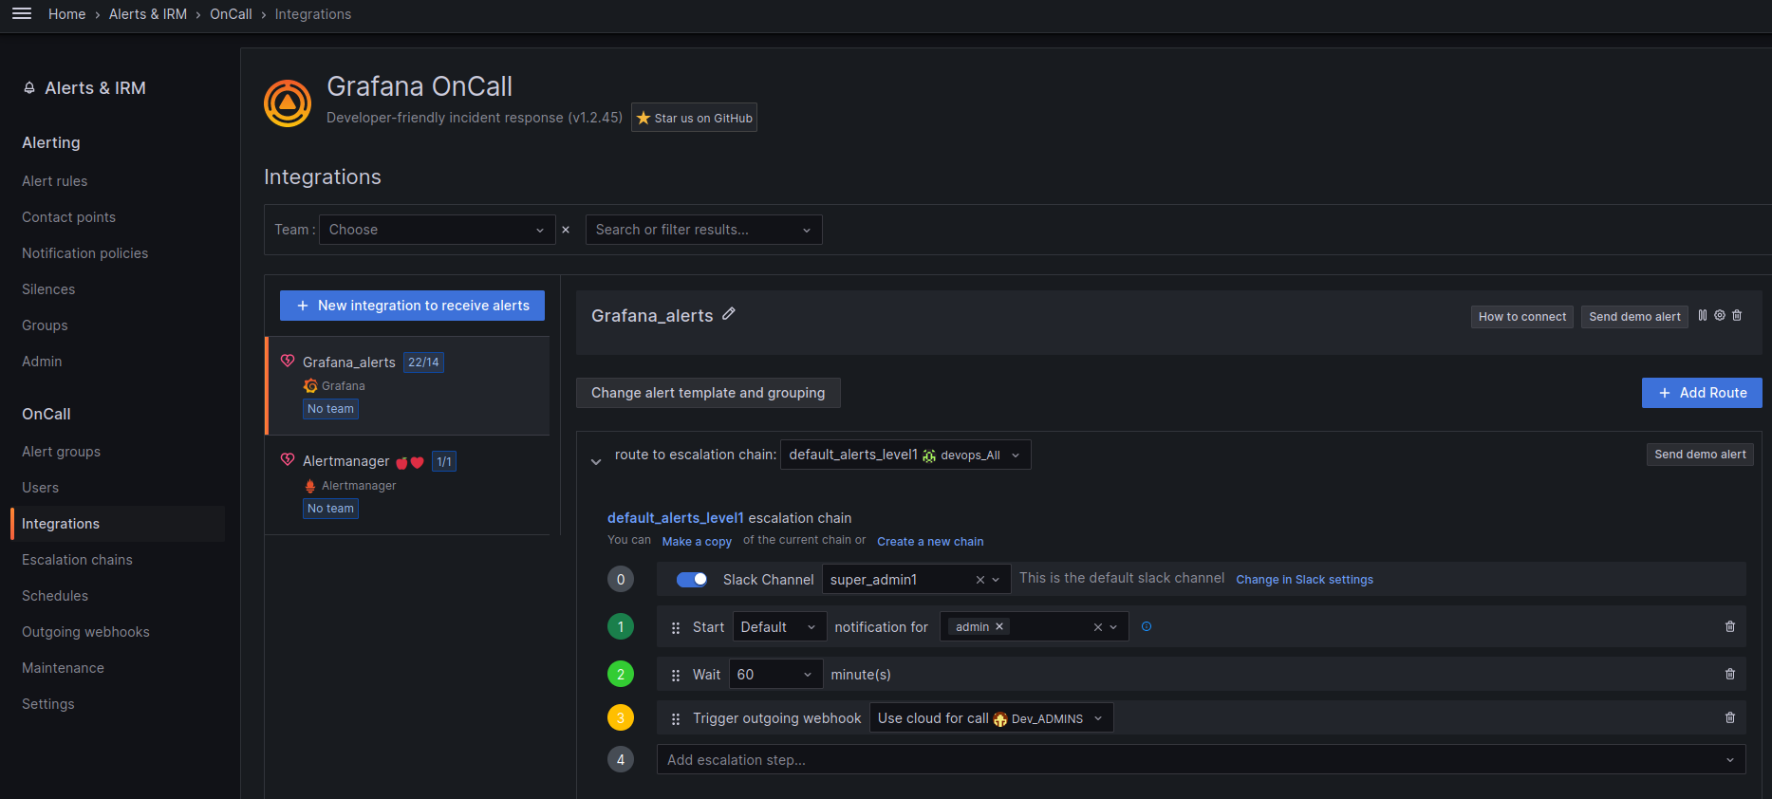Image resolution: width=1772 pixels, height=799 pixels.
Task: Clear all users in the notification field
Action: tap(1098, 627)
